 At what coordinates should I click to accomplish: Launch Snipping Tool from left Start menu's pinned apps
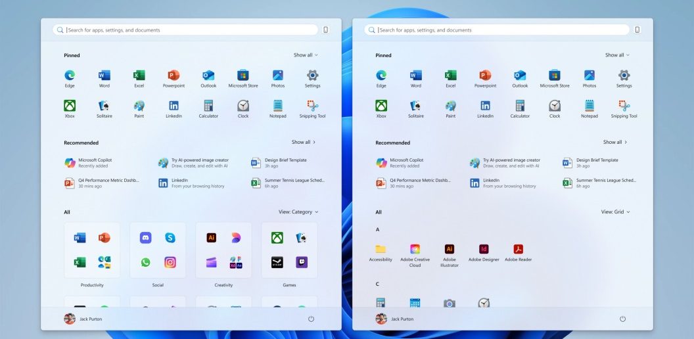pyautogui.click(x=312, y=107)
